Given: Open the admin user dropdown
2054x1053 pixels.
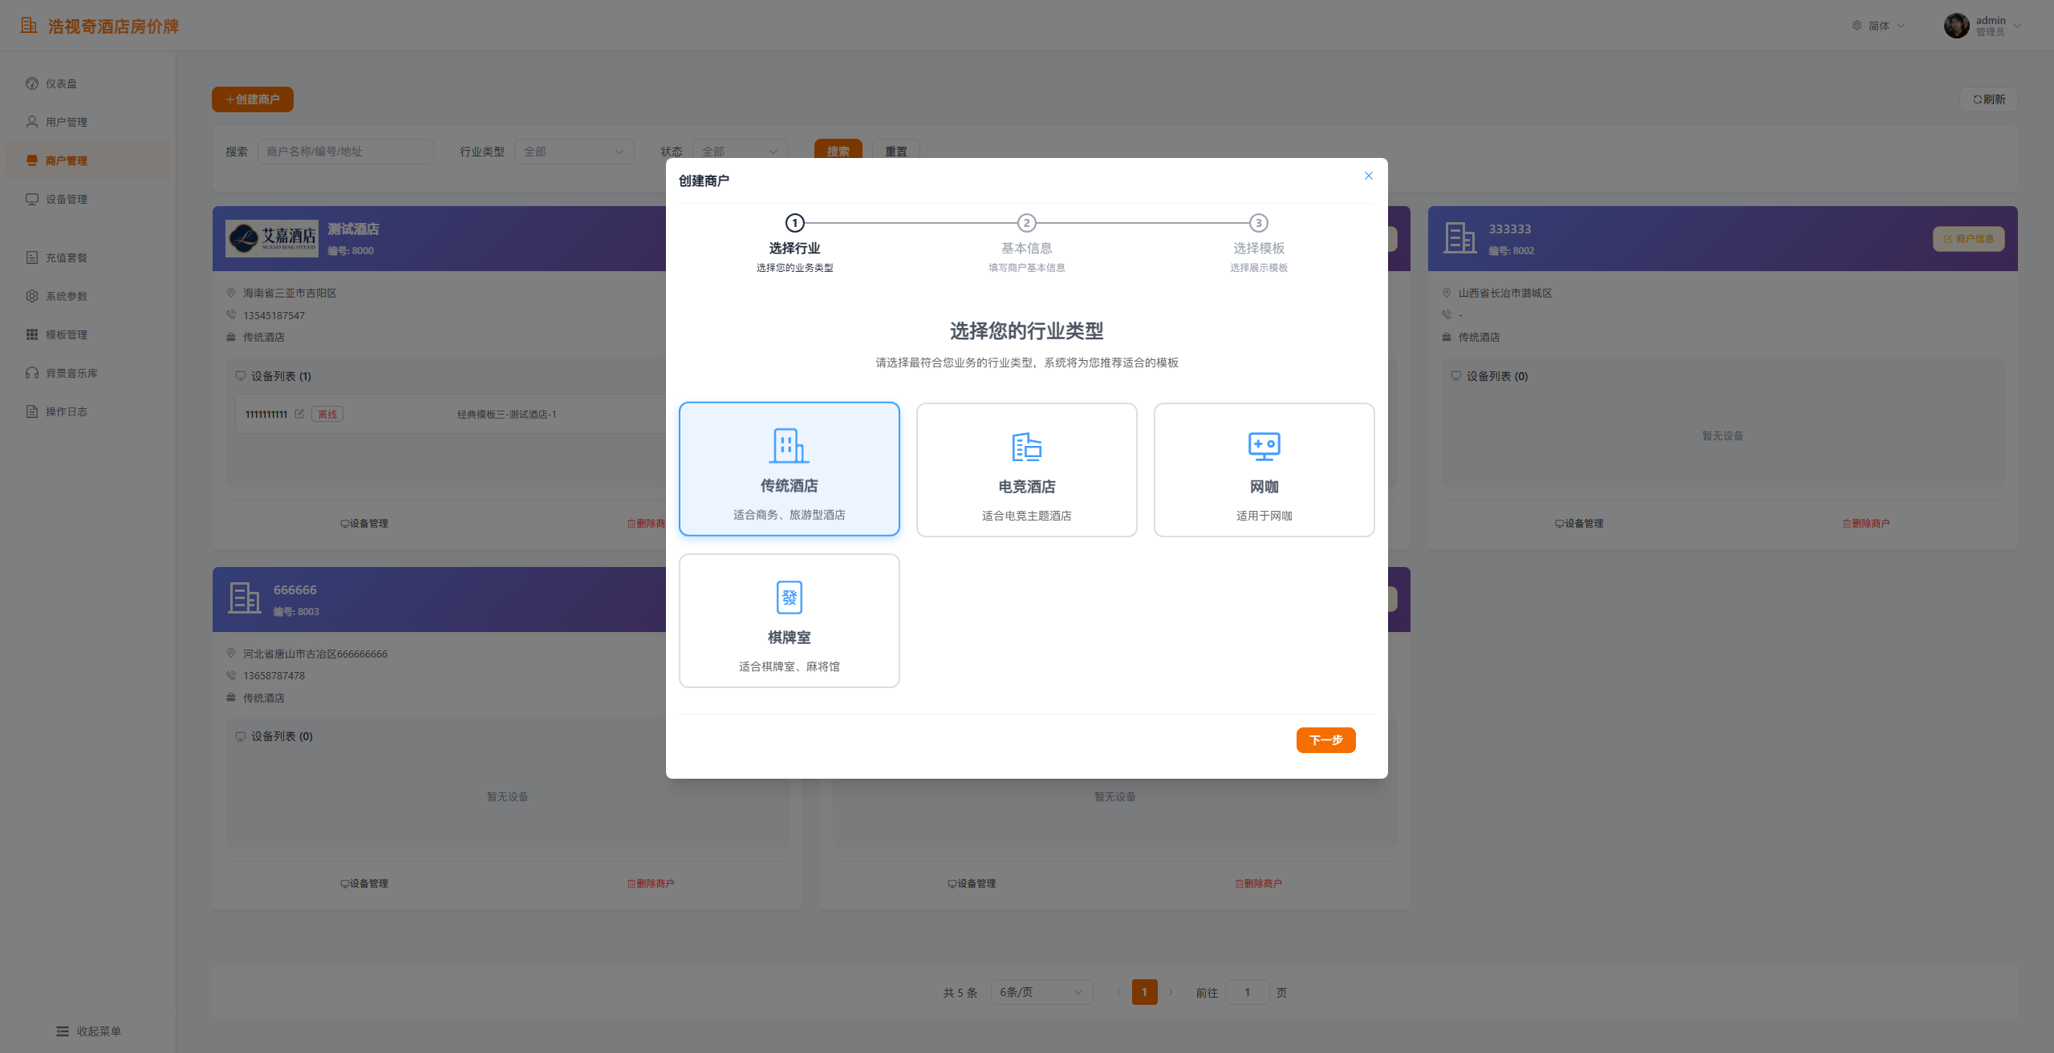Looking at the screenshot, I should (1983, 26).
